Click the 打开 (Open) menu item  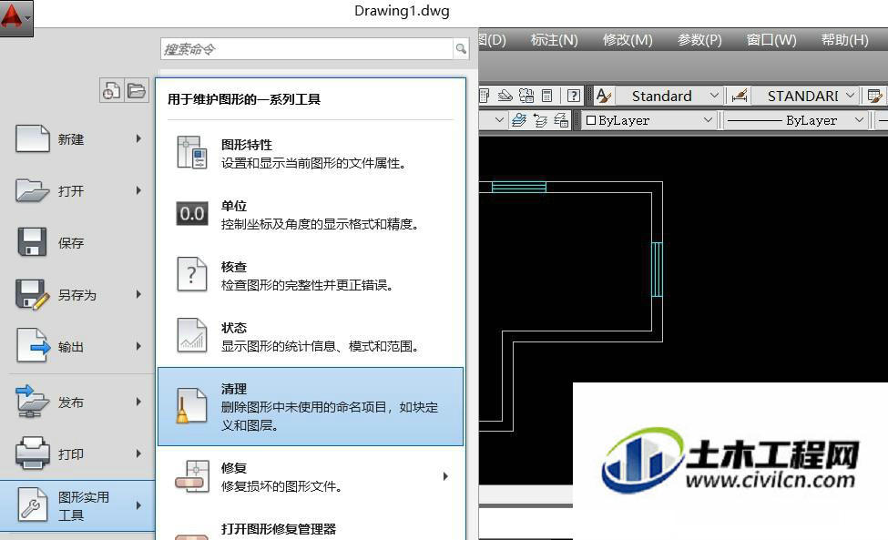[77, 190]
